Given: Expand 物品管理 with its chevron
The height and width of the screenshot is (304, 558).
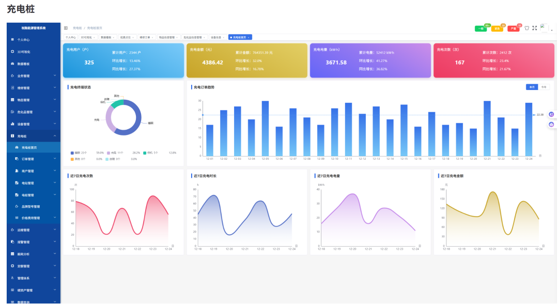Looking at the screenshot, I should tap(55, 100).
